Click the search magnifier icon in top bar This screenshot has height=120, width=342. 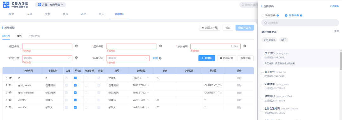[243, 4]
